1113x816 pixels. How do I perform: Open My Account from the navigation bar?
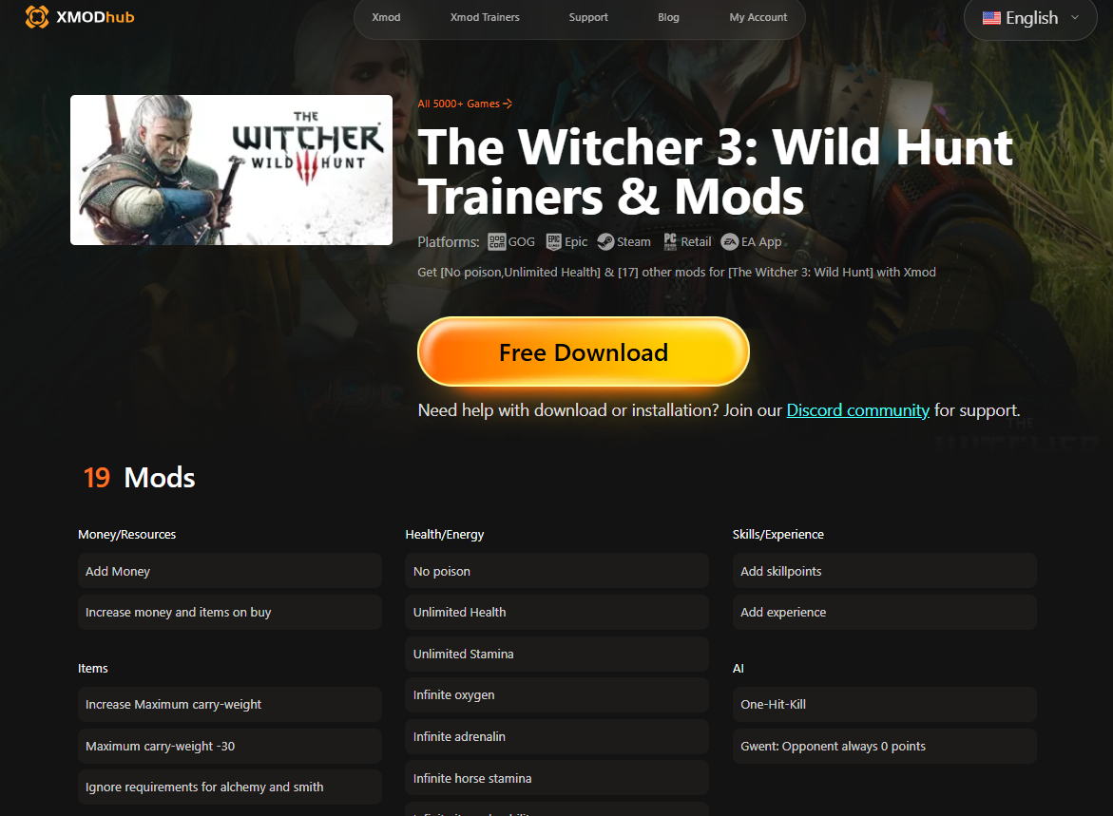point(758,17)
